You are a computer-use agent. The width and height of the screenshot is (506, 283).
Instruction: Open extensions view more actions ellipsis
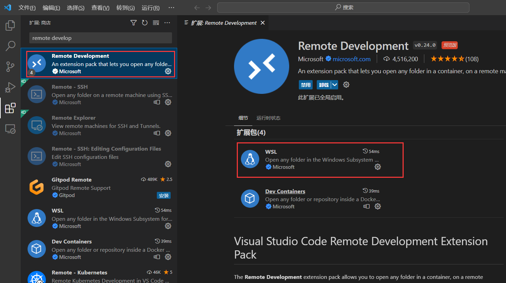(x=167, y=23)
